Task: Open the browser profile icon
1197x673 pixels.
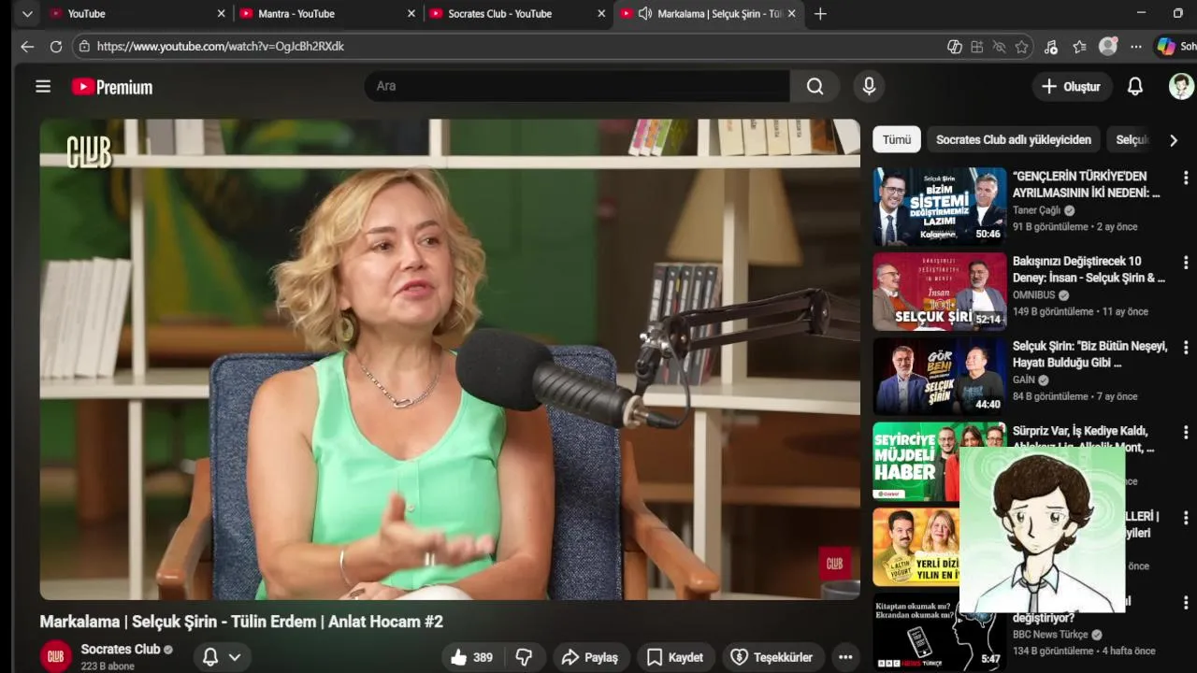Action: pyautogui.click(x=1108, y=47)
